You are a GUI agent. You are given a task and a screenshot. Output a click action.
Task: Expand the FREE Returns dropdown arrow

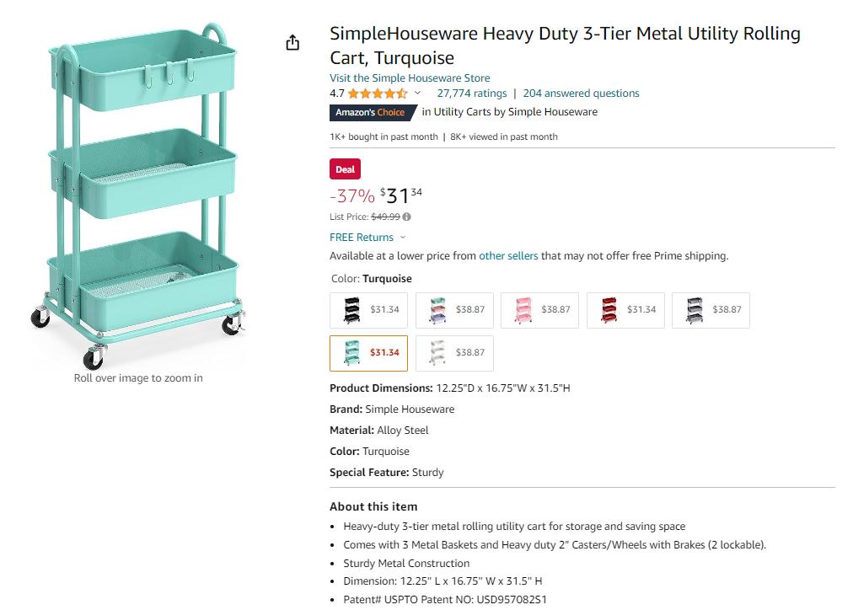(x=403, y=238)
